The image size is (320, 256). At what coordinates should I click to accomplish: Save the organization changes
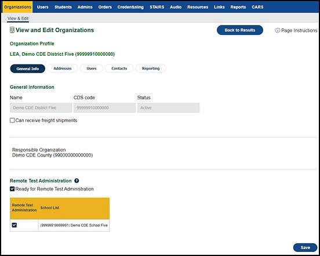coord(306,247)
